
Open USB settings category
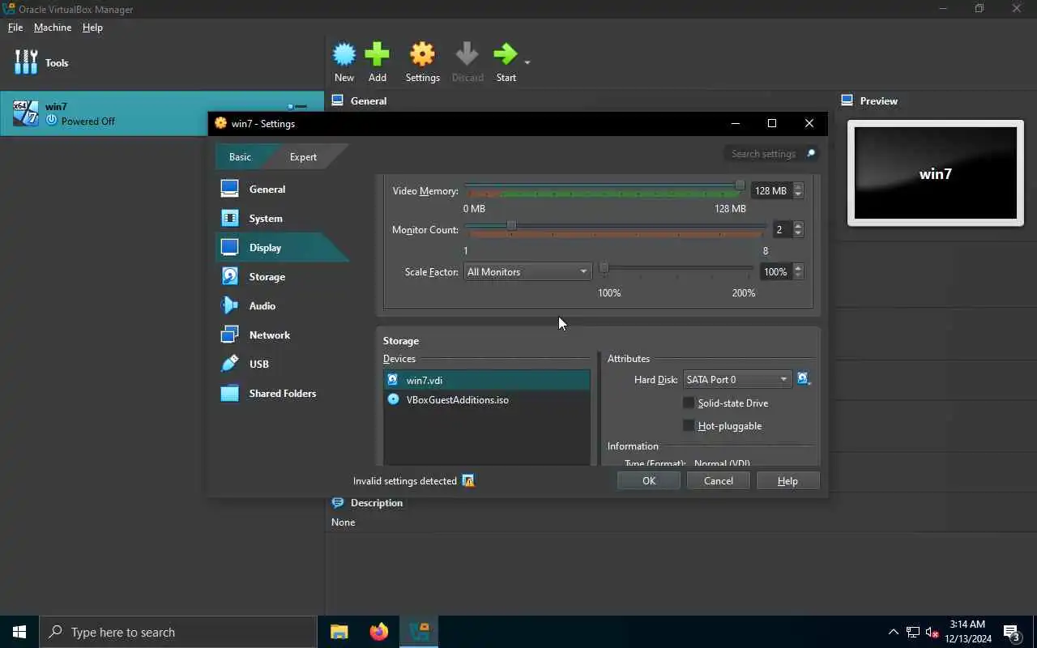[282, 364]
